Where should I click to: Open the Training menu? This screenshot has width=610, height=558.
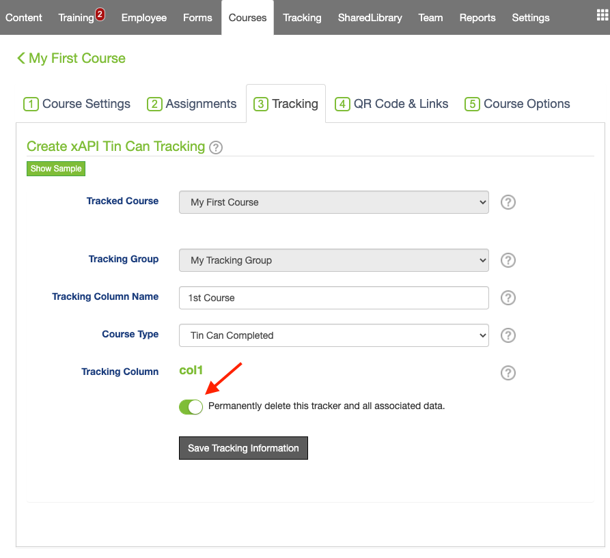[77, 18]
